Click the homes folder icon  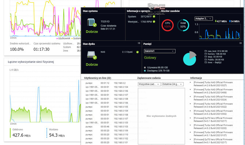coord(206,54)
